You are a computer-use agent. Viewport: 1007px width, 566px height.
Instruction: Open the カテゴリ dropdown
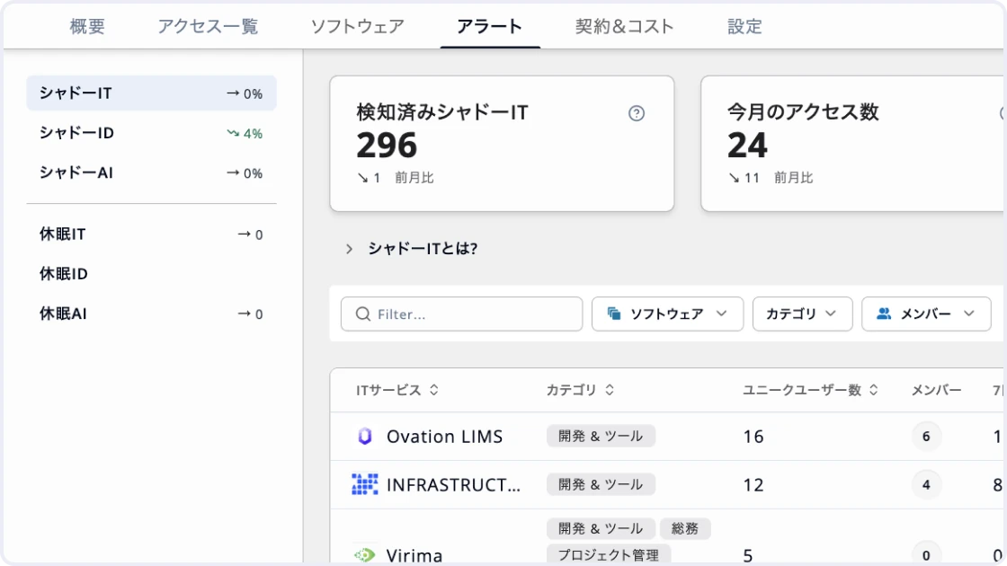[802, 314]
